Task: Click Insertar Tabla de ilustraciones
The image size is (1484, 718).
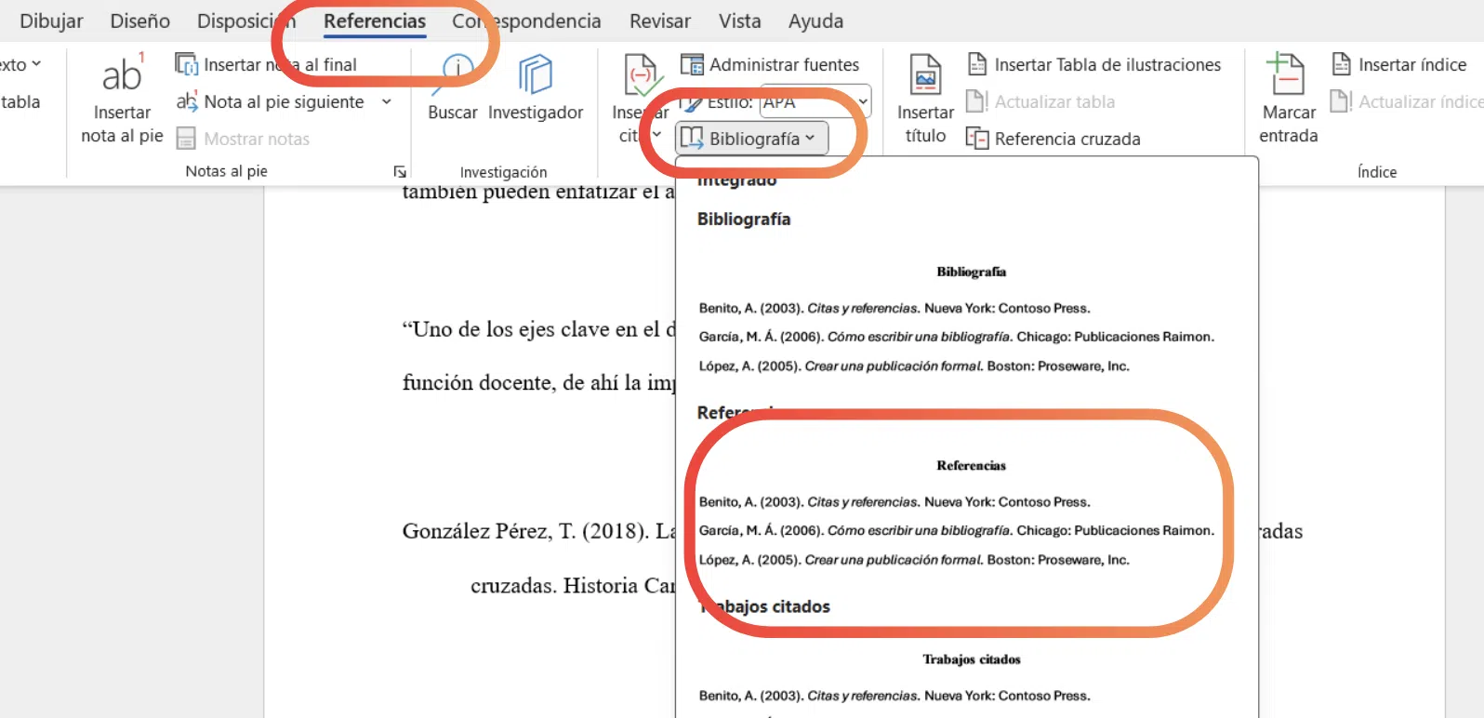Action: pos(1094,64)
